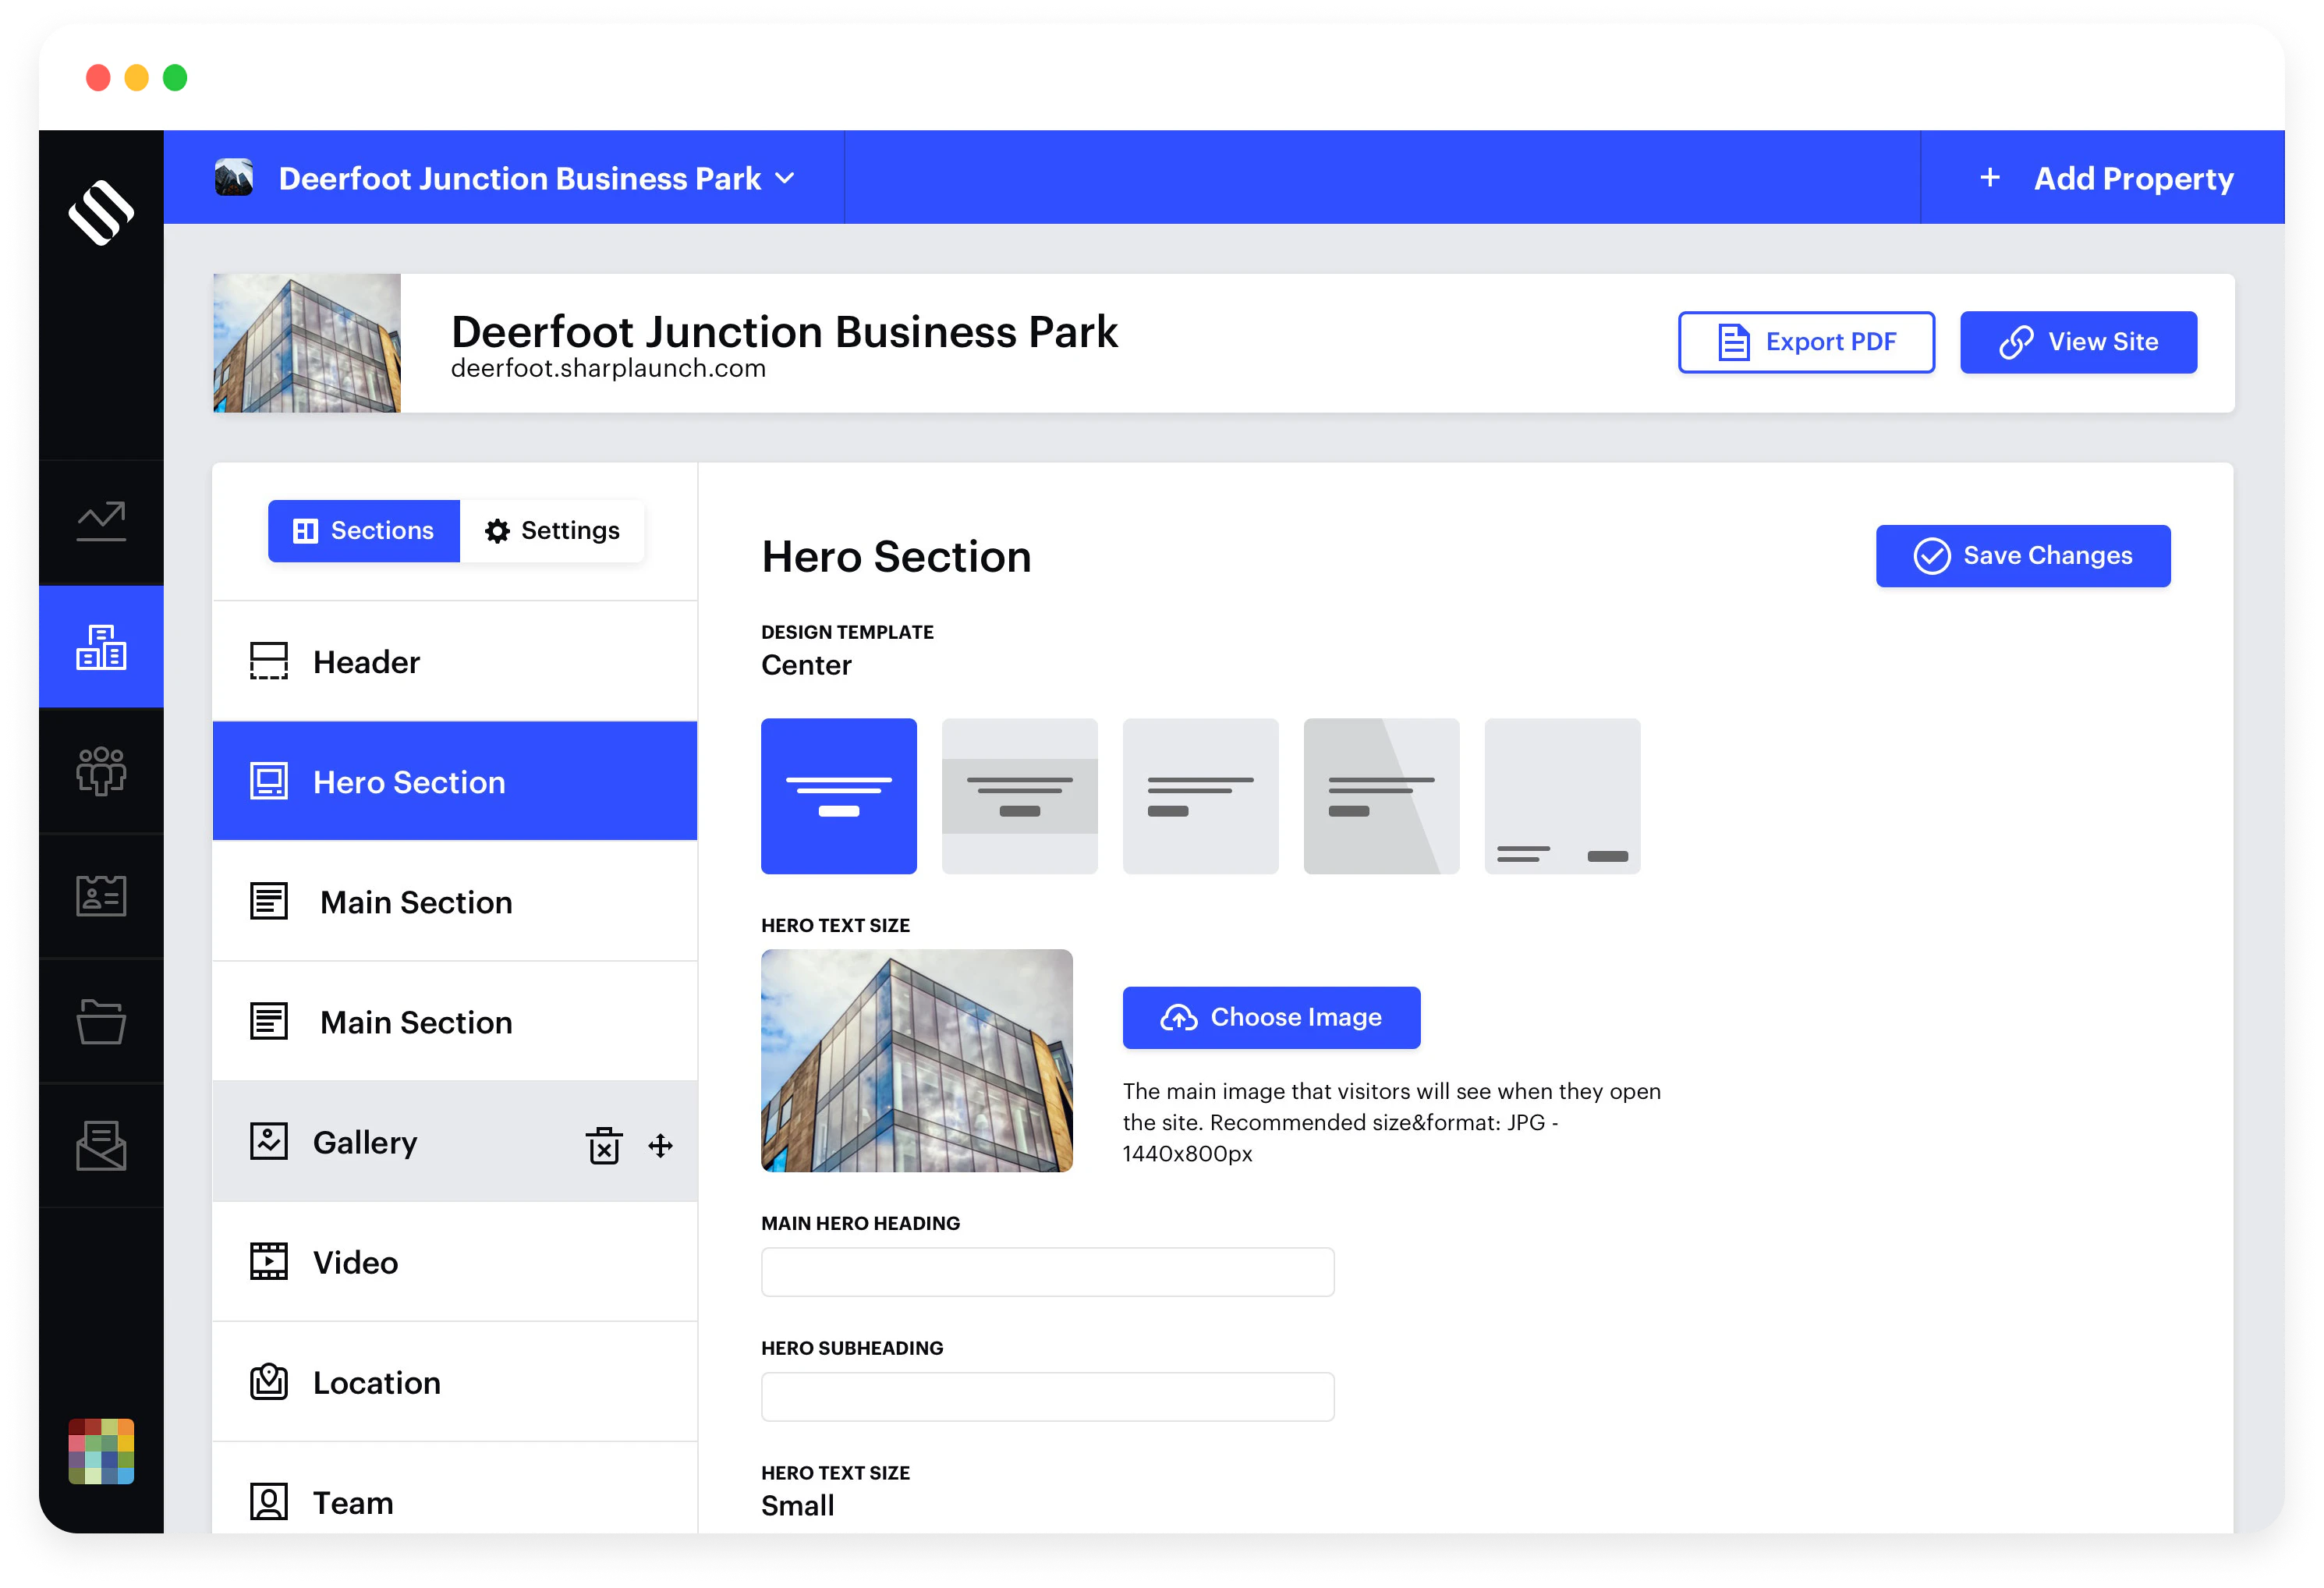
Task: Click the Save Changes button
Action: [2022, 556]
